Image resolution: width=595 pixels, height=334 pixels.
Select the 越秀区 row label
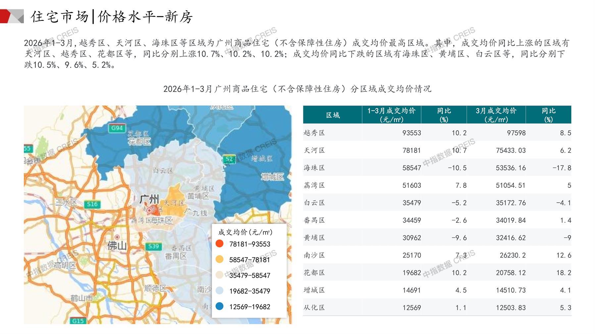pyautogui.click(x=314, y=133)
